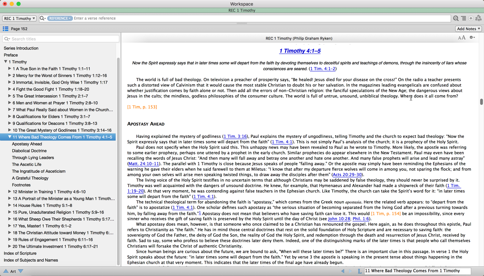This screenshot has width=484, height=276.
Task: Click the back history arrow at bottom
Action: pos(343,271)
